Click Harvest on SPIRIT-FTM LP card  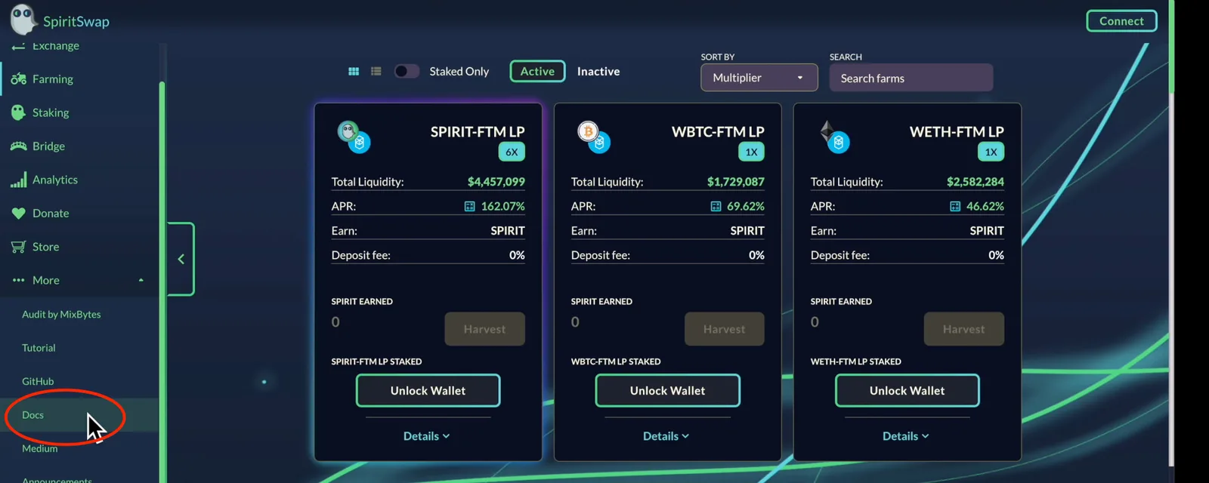point(484,329)
